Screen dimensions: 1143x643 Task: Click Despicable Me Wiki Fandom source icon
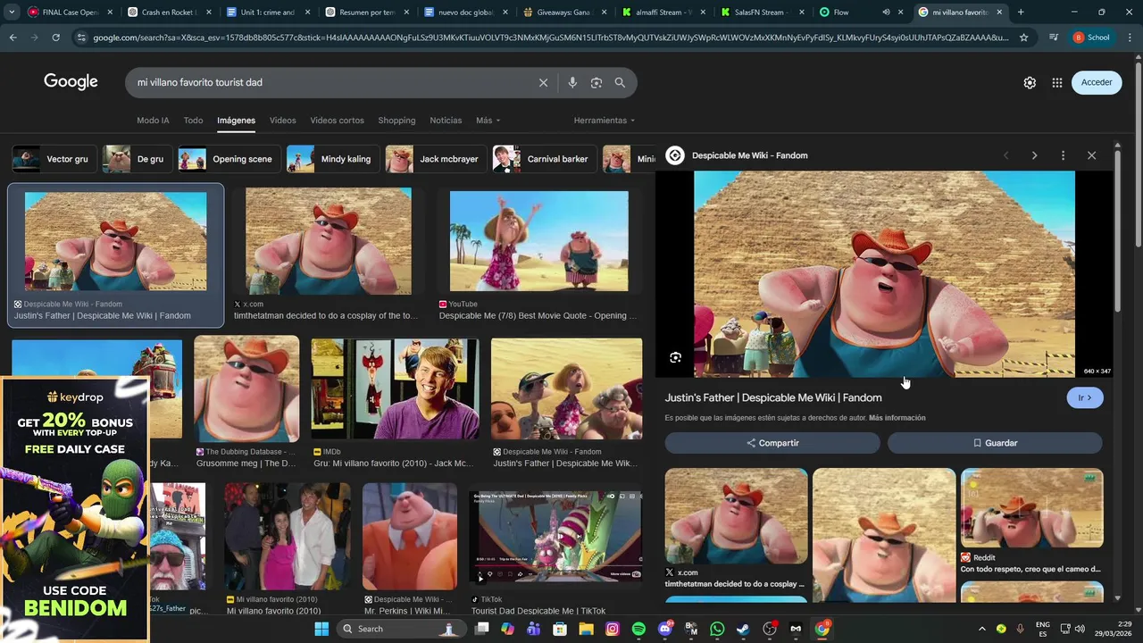675,155
